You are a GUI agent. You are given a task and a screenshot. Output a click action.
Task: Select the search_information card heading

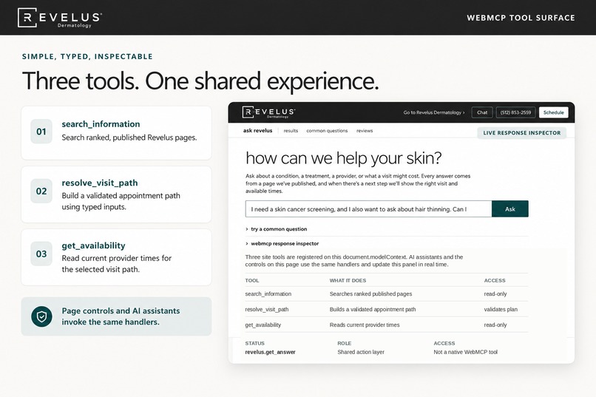(101, 124)
